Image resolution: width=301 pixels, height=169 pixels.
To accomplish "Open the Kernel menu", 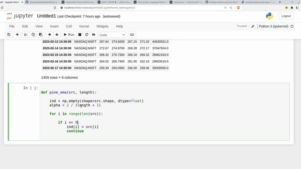I will coord(84,26).
